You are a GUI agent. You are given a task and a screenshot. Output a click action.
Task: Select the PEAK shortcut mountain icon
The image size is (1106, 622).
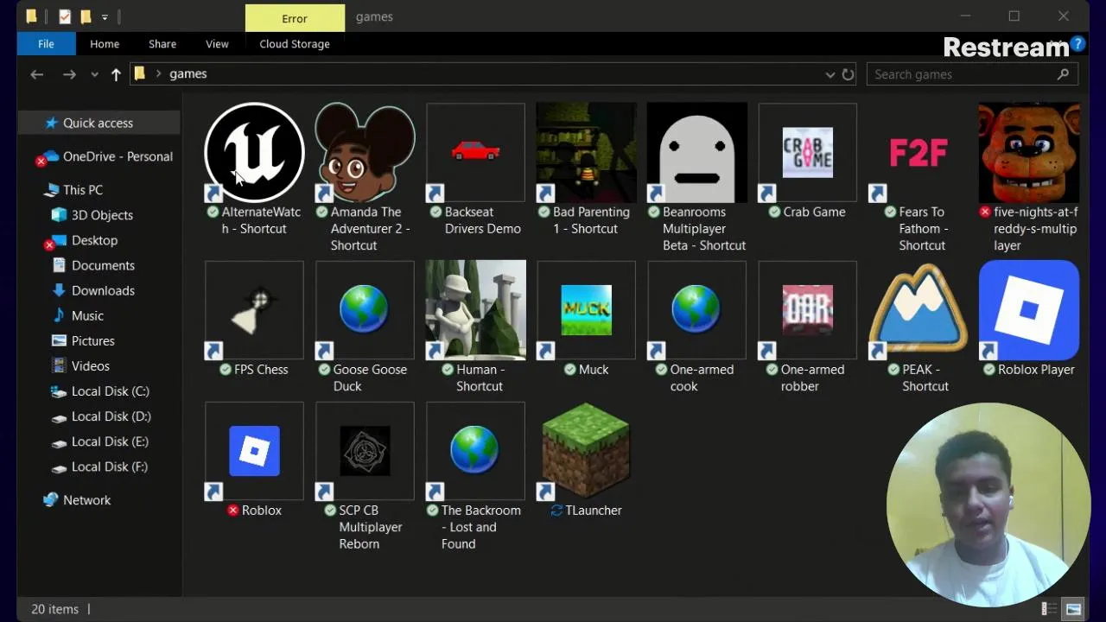coord(918,310)
